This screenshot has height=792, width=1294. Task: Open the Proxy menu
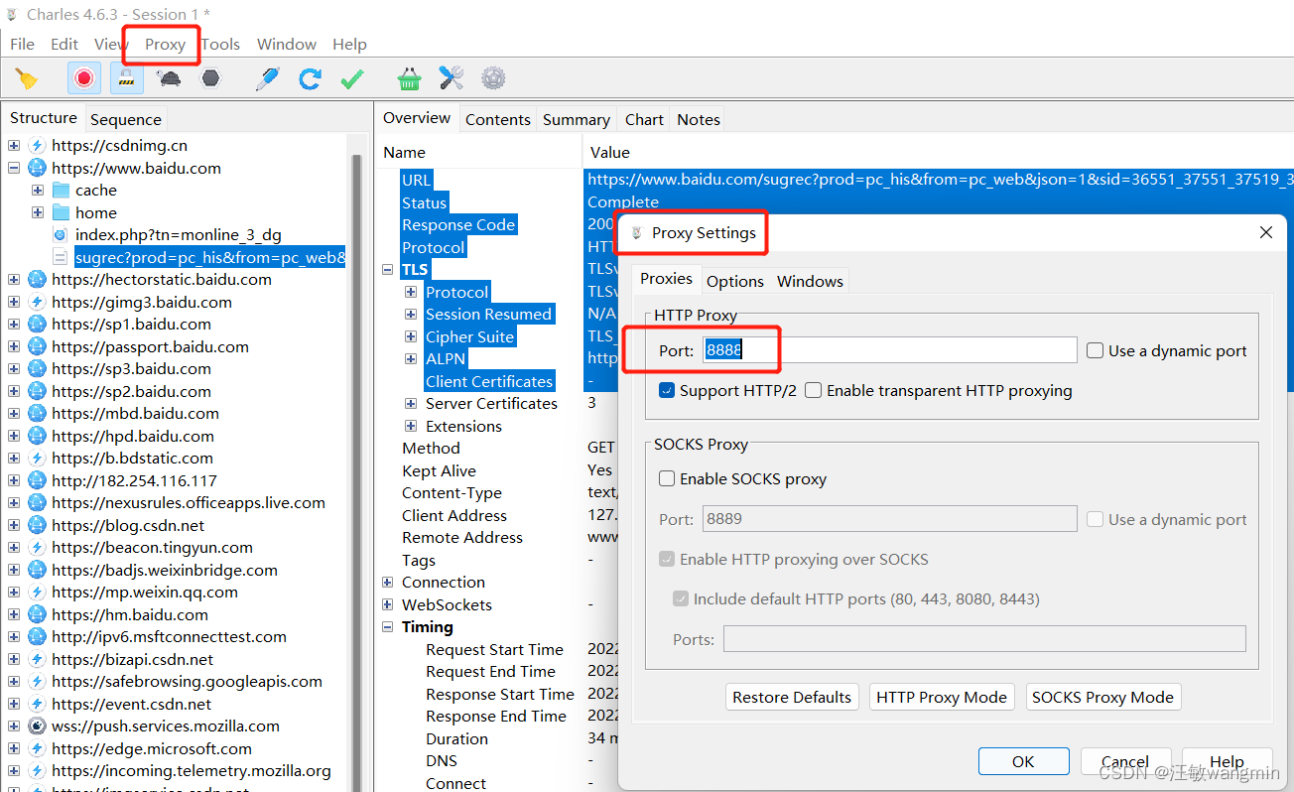(165, 44)
